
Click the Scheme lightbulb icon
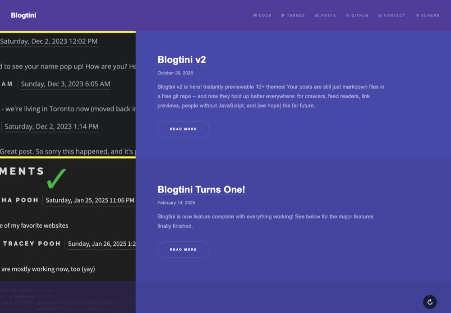point(417,15)
